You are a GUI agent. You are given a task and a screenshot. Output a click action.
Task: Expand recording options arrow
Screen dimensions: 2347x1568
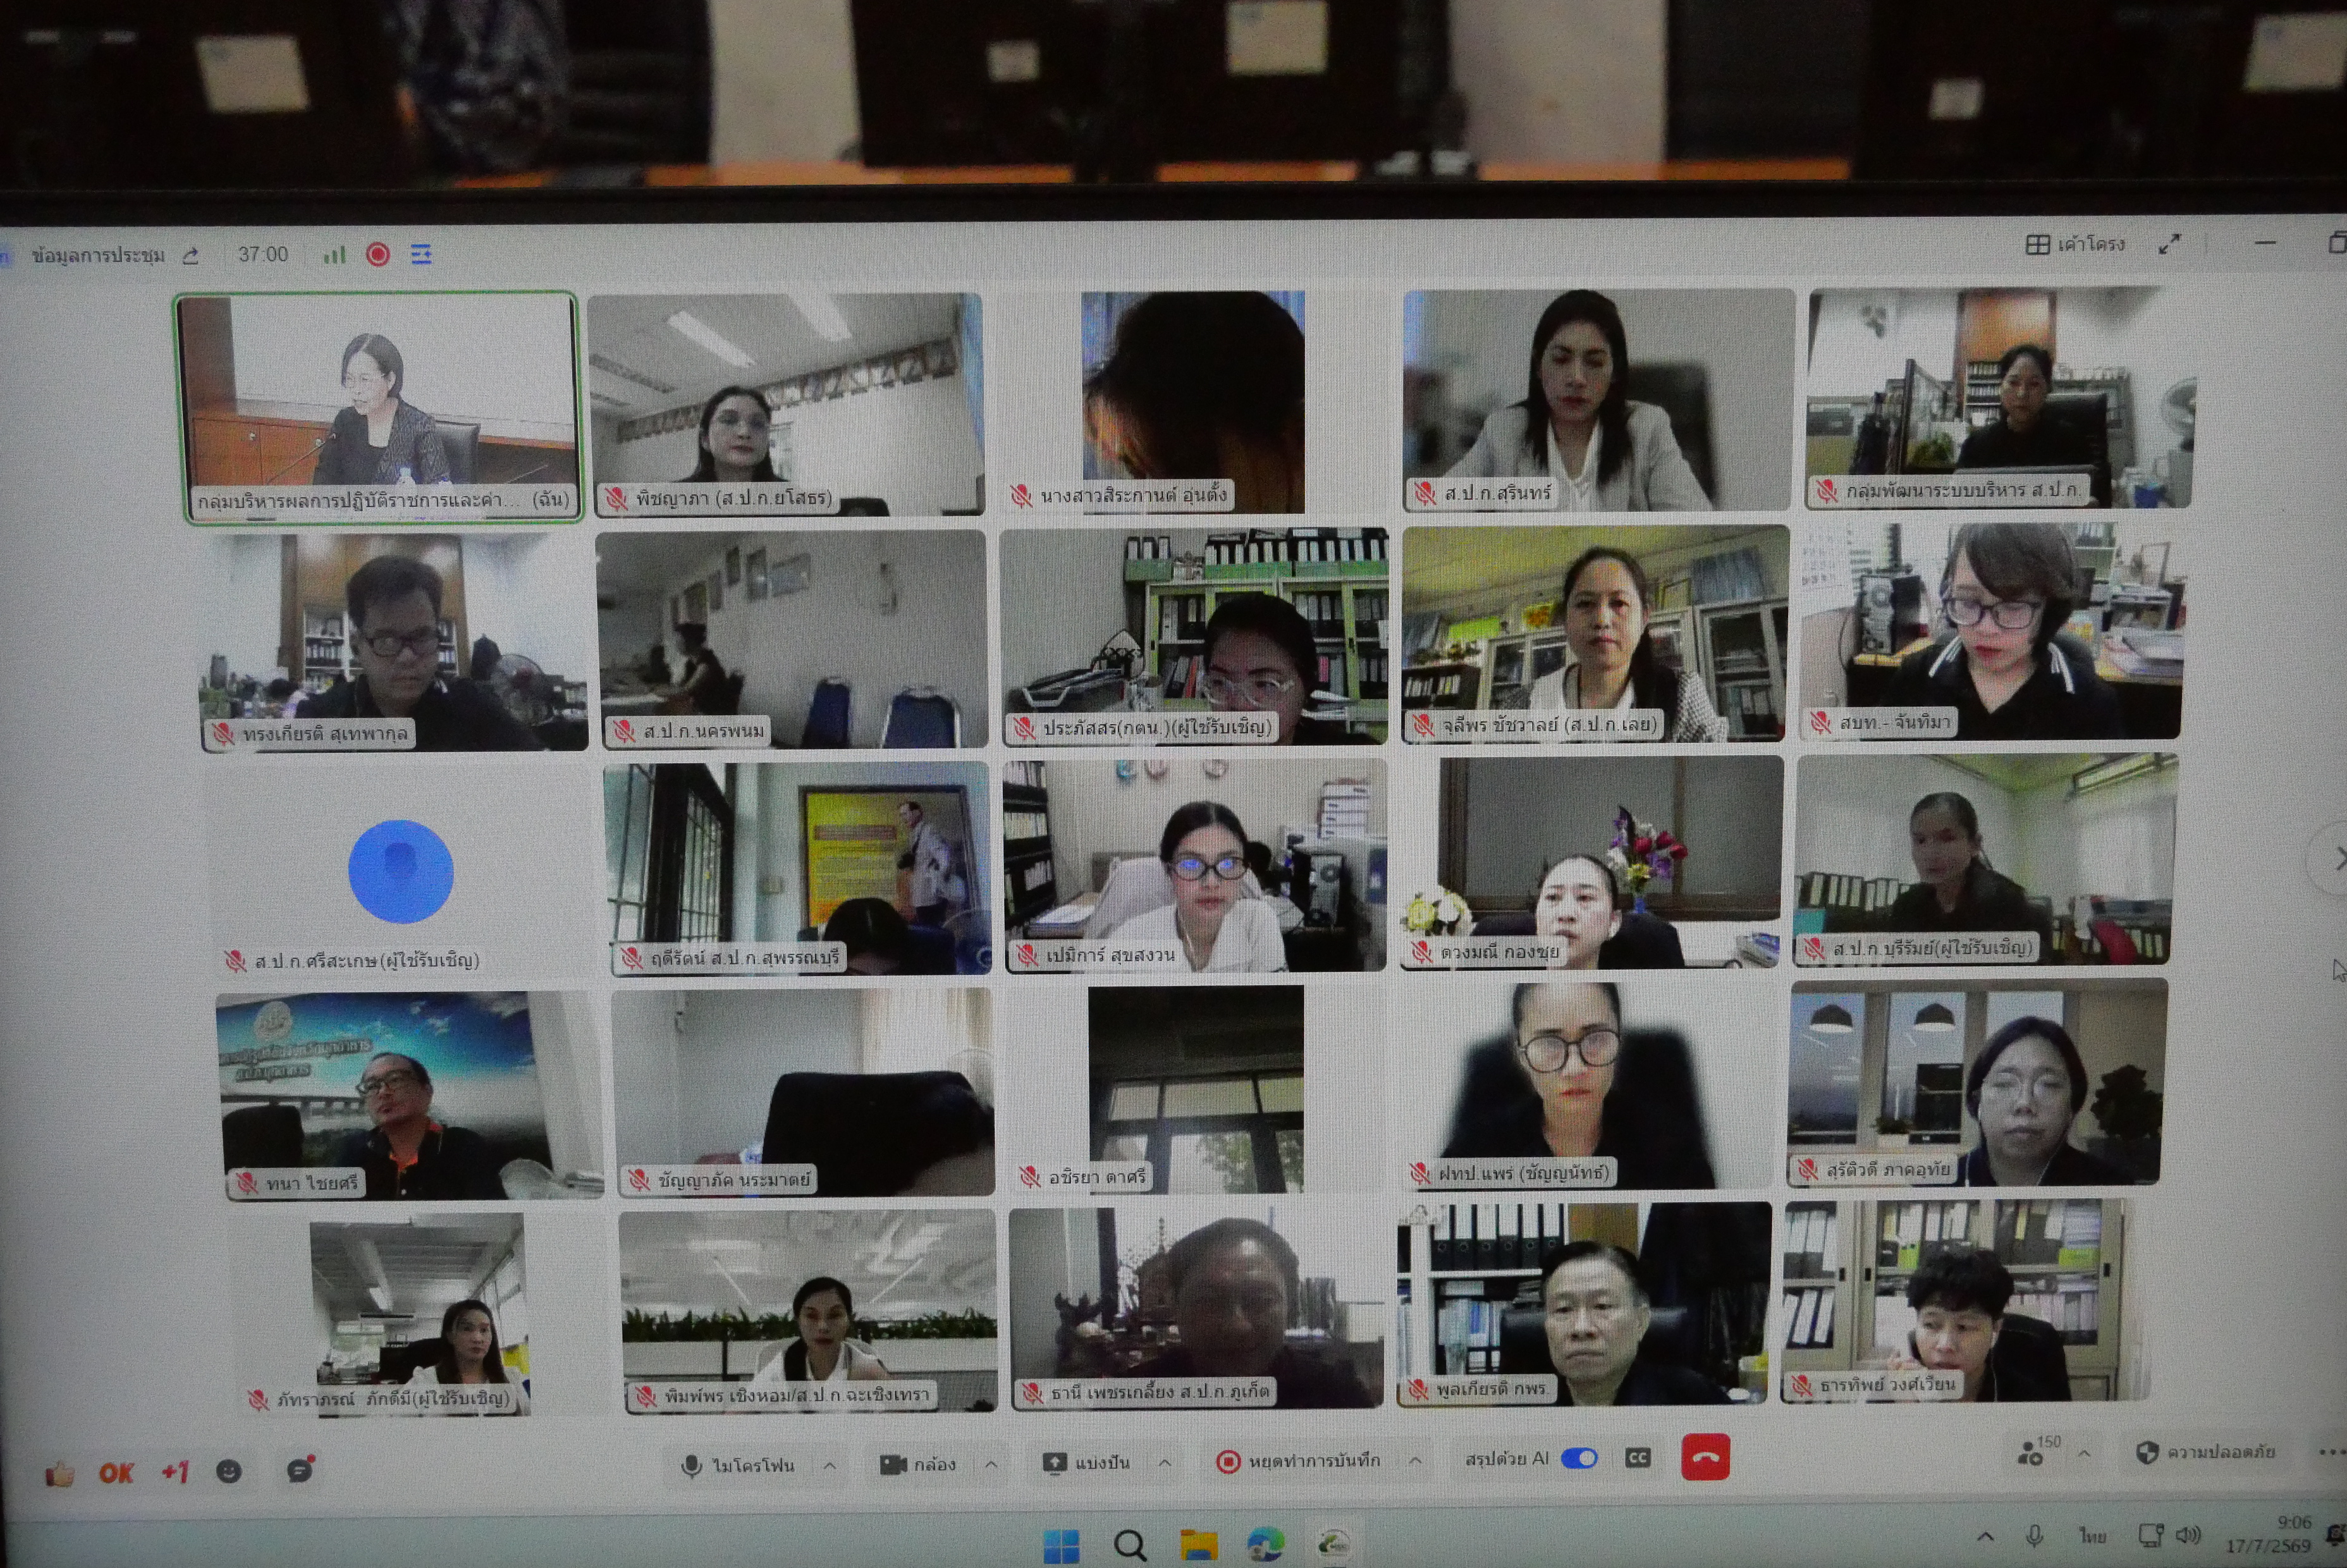coord(1415,1460)
